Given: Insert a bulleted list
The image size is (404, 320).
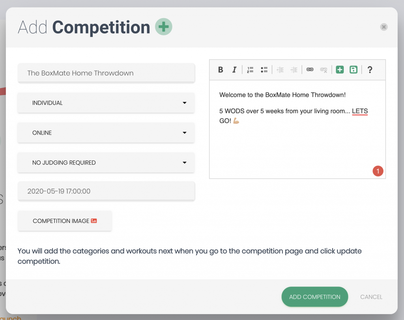Looking at the screenshot, I should click(264, 69).
